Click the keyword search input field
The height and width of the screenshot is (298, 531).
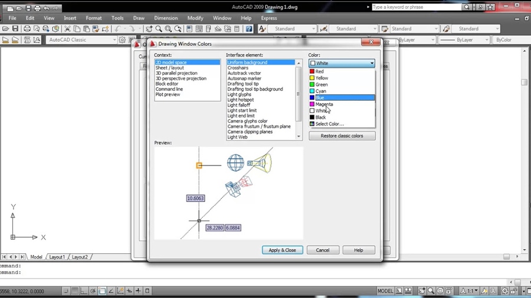click(x=416, y=8)
